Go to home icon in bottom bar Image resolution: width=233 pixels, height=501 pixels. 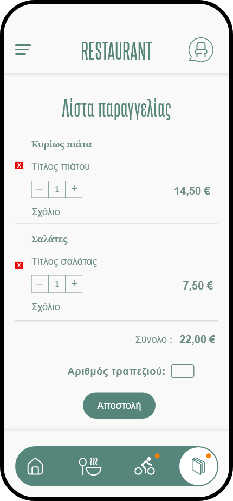pos(35,466)
